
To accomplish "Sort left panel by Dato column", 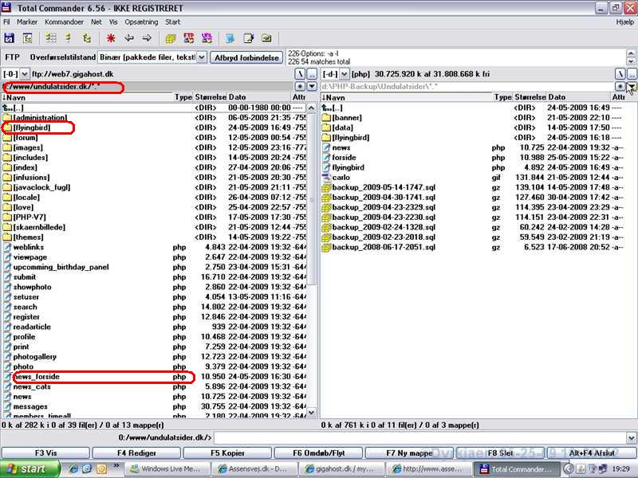I will (x=258, y=97).
